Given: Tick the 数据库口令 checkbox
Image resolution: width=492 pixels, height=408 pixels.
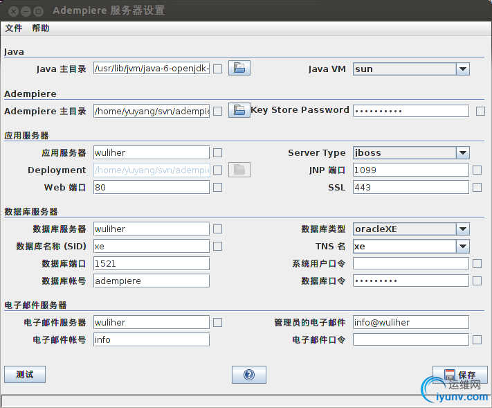Looking at the screenshot, I should pos(477,281).
